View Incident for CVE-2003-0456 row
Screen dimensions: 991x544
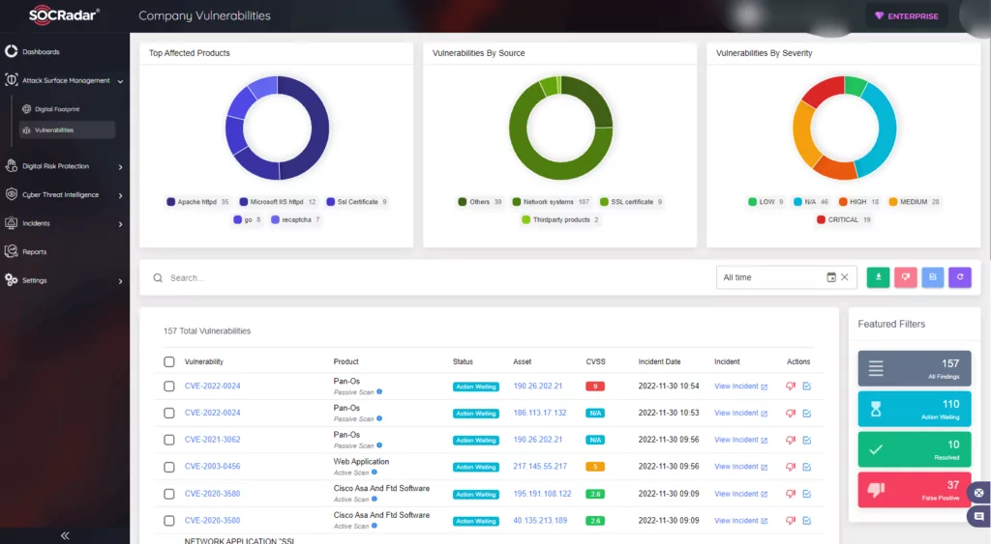(740, 467)
